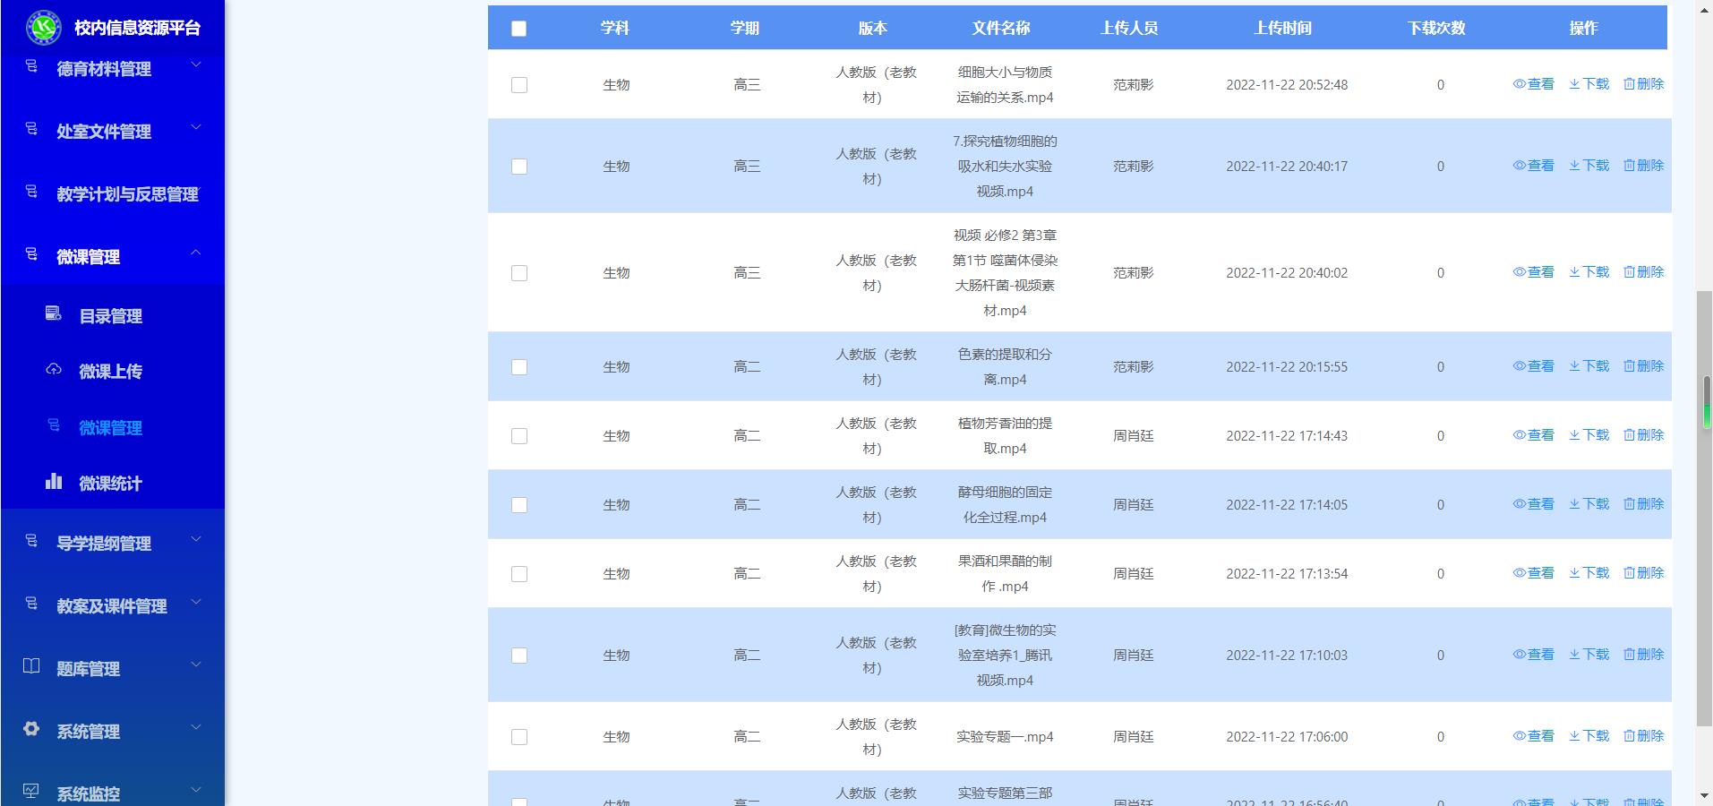The height and width of the screenshot is (806, 1713).
Task: Download 果酒和果醋的制作.mp4
Action: (1589, 573)
